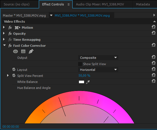Enable the Show Split View checkbox
This screenshot has width=157, height=130.
coord(80,64)
